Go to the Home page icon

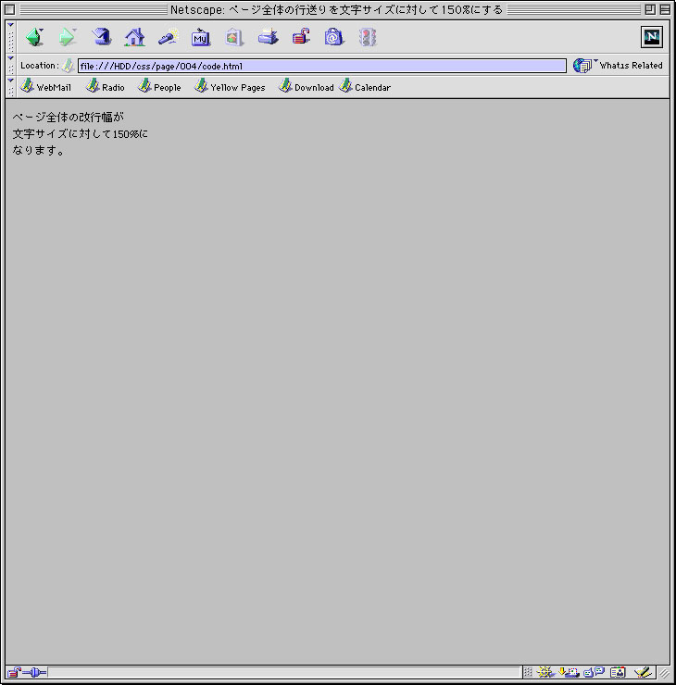[x=134, y=37]
